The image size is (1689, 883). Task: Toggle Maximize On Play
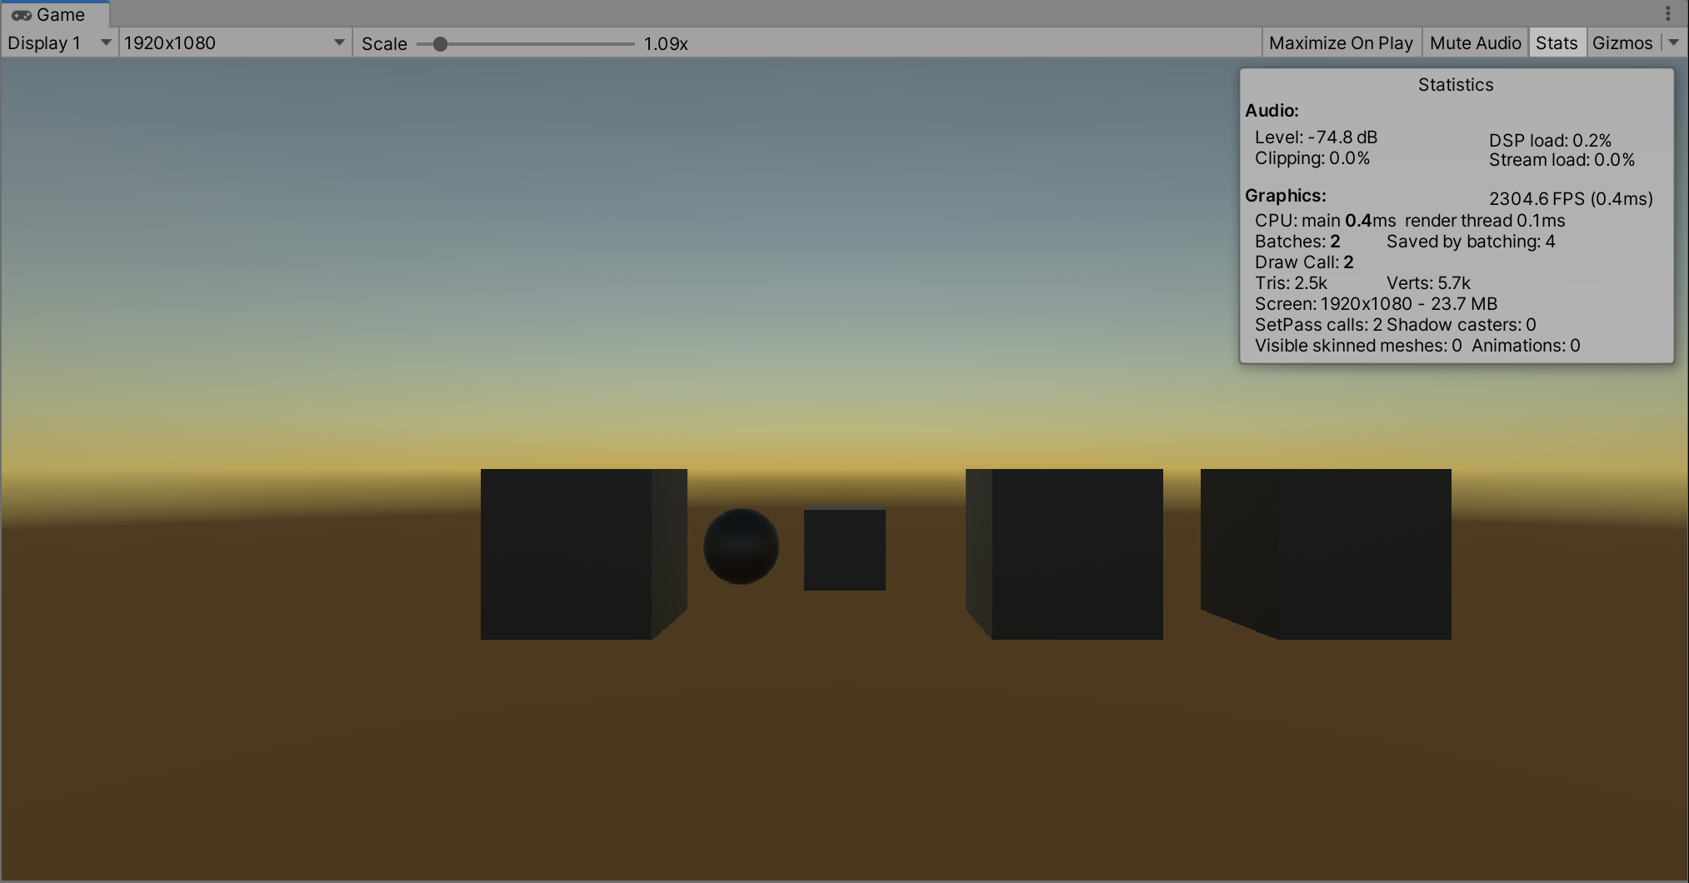tap(1340, 42)
